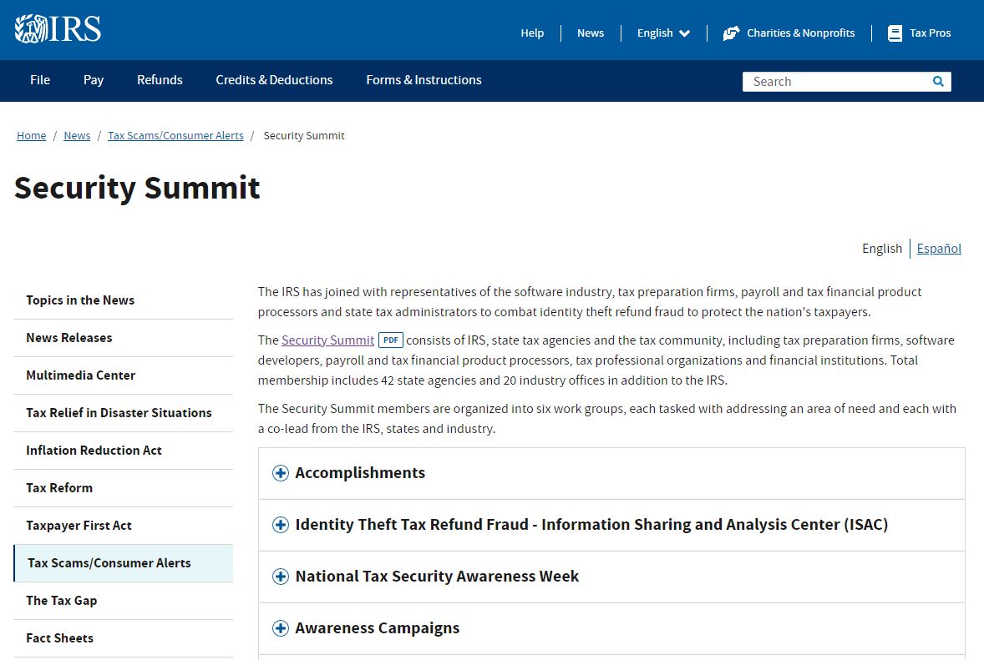Click the News link in header
984x660 pixels.
coord(591,33)
